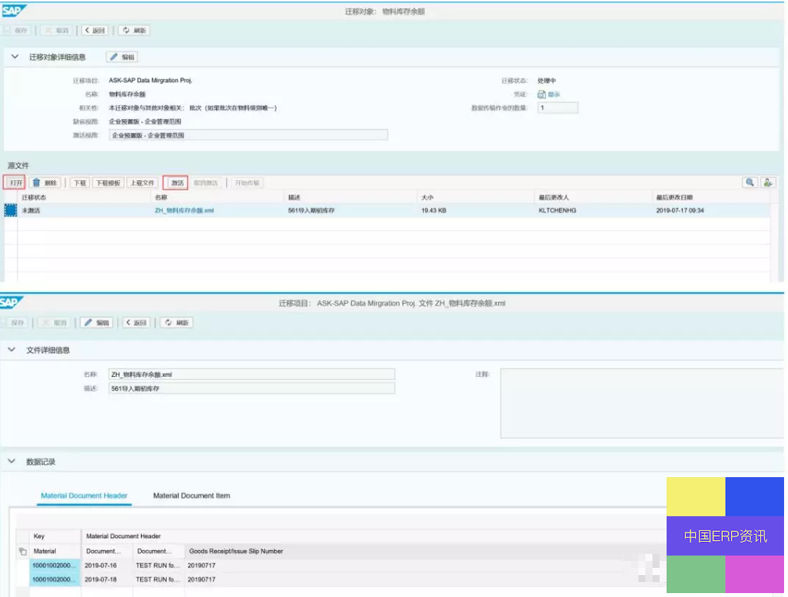Image resolution: width=788 pixels, height=597 pixels.
Task: Click the Material cell in the 2019-07-16 row
Action: [55, 566]
